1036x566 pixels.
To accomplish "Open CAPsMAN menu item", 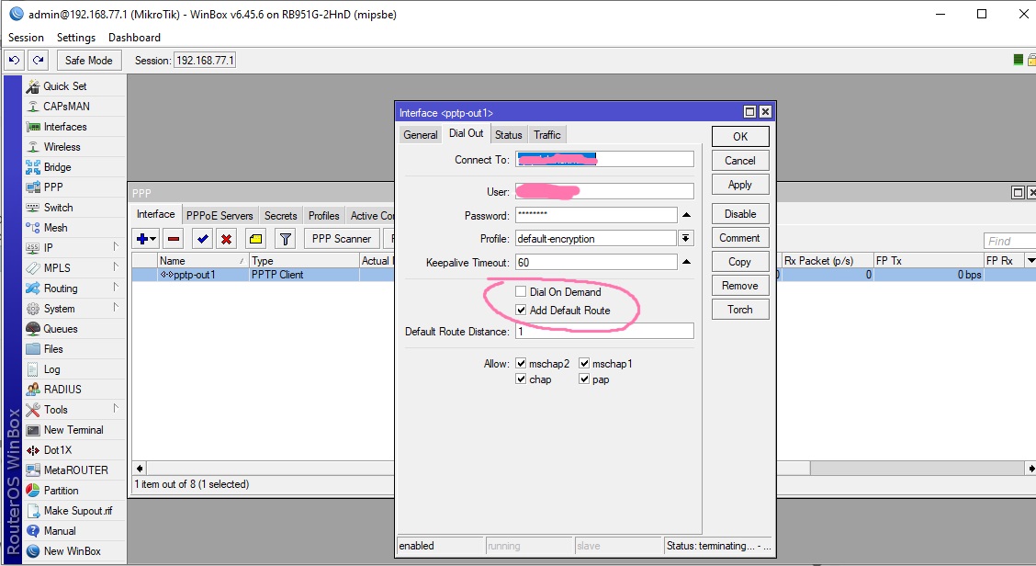I will pos(66,107).
